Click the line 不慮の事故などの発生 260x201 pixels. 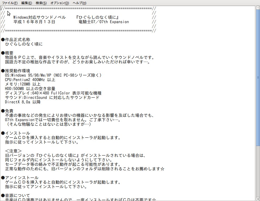(x=80, y=115)
